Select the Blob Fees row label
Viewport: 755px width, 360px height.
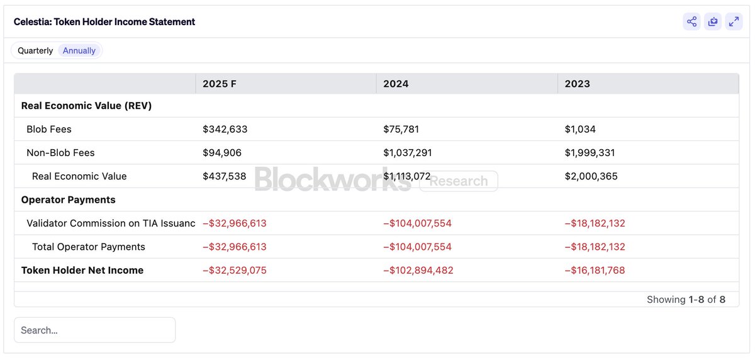click(x=49, y=129)
